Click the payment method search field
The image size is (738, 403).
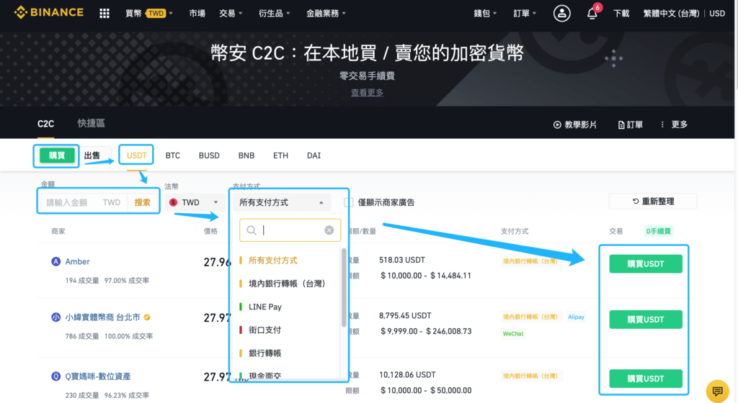click(x=290, y=230)
